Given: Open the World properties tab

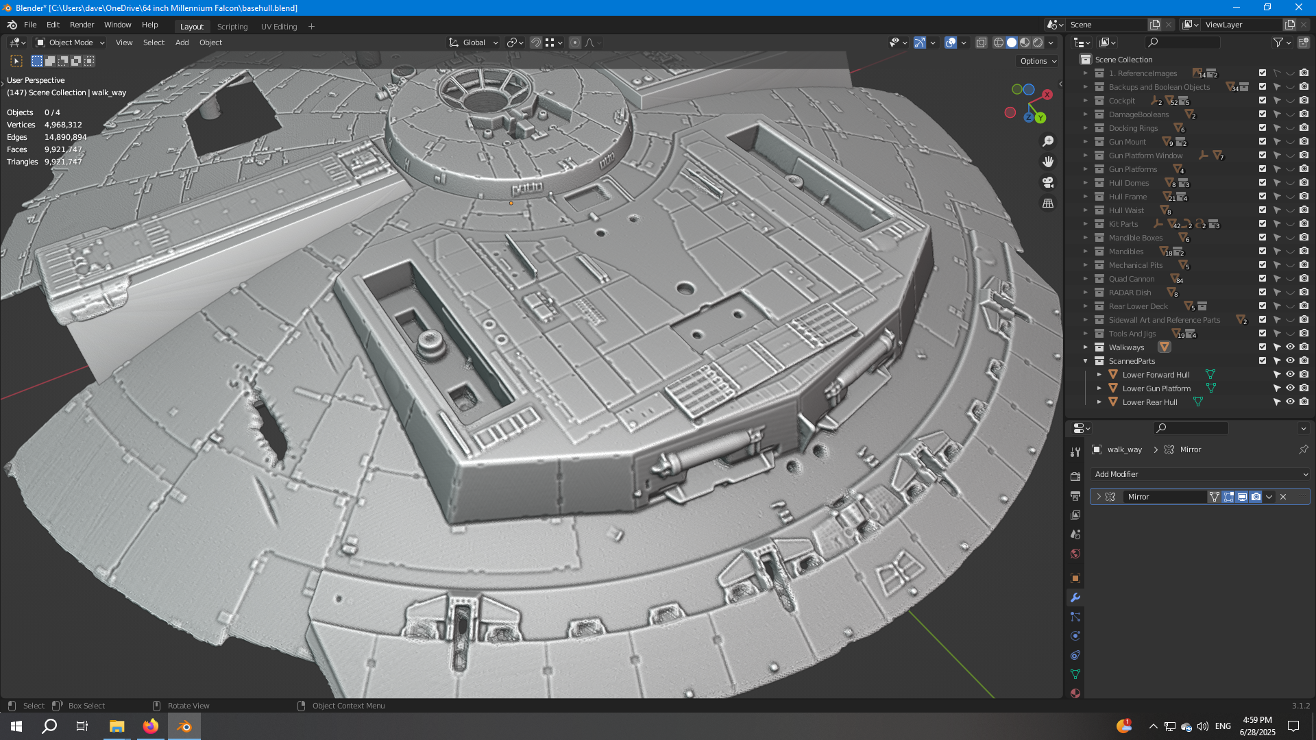Looking at the screenshot, I should click(x=1075, y=554).
